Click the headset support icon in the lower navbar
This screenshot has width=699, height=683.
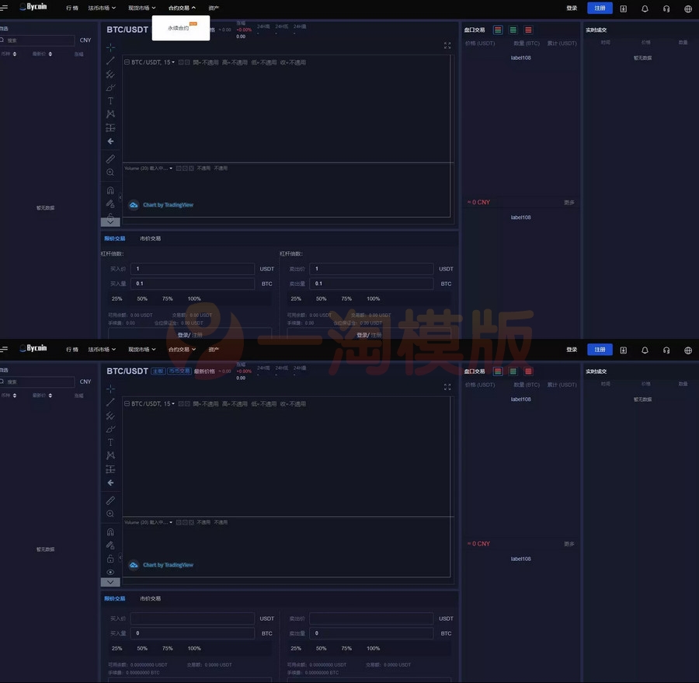[x=666, y=350]
